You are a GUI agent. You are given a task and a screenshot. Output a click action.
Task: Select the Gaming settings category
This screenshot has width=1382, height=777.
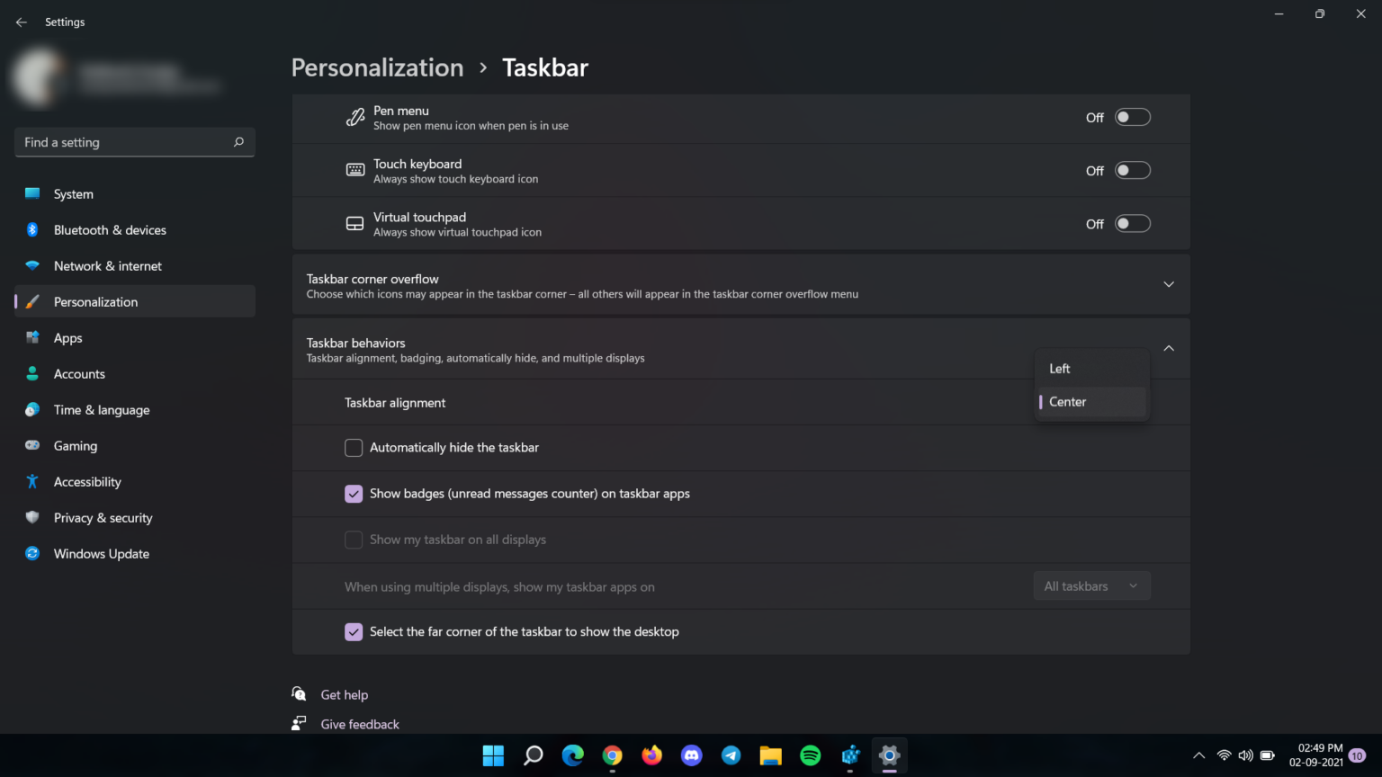coord(75,445)
